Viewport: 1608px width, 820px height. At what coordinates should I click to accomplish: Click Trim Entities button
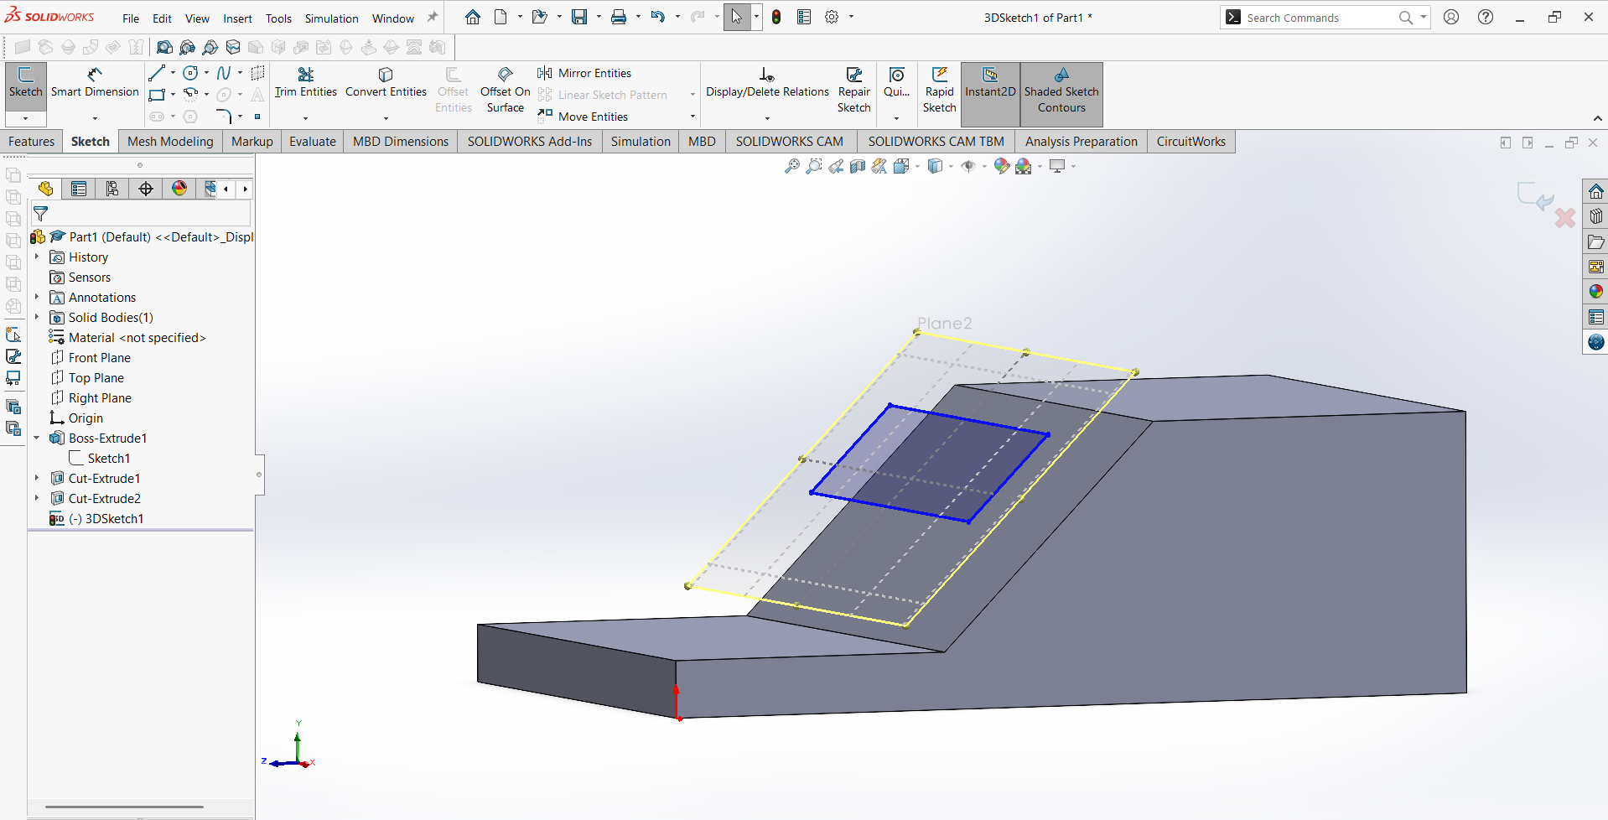point(305,83)
